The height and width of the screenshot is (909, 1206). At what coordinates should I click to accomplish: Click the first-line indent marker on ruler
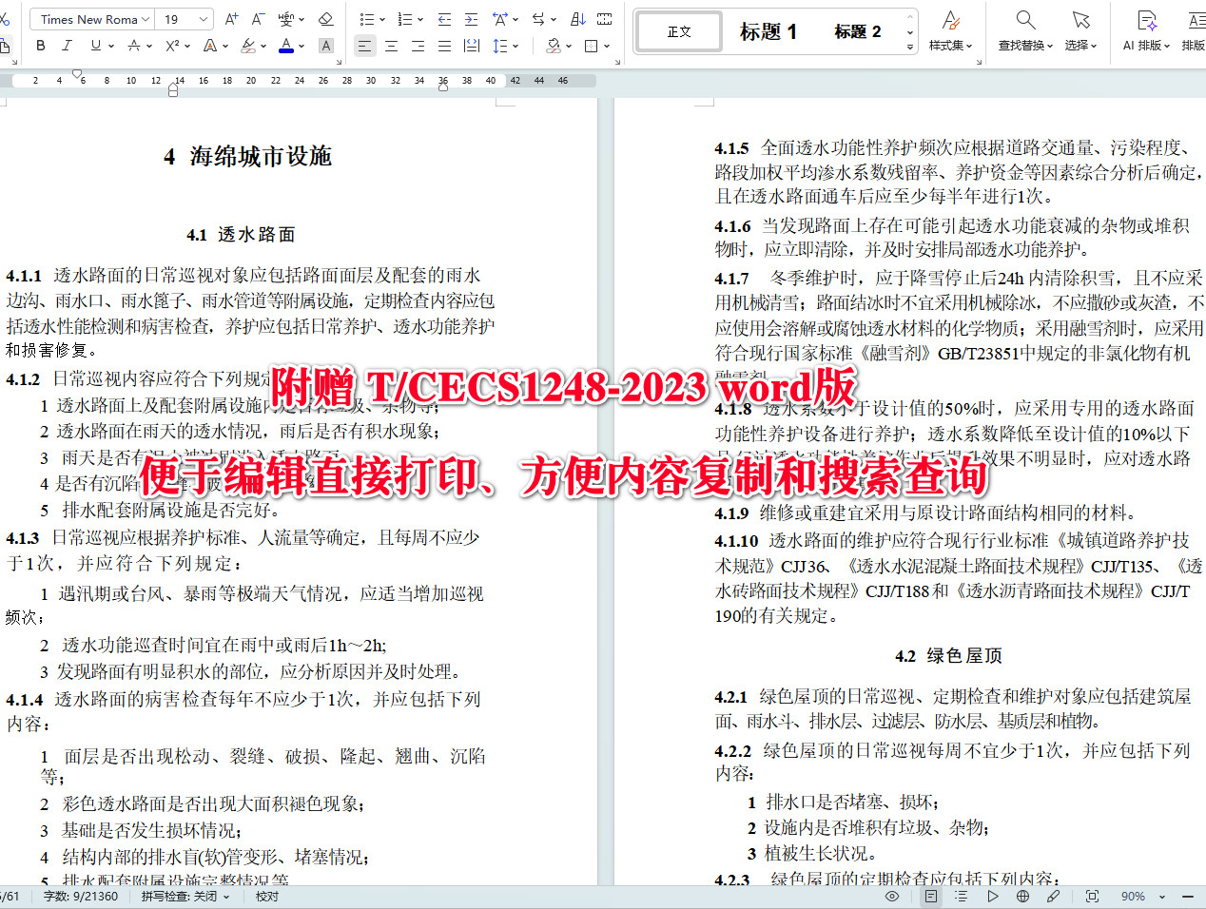click(x=78, y=73)
